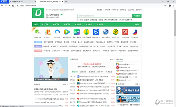Select the QQ PC Manager shield icon
The height and width of the screenshot is (107, 176).
coord(96,32)
